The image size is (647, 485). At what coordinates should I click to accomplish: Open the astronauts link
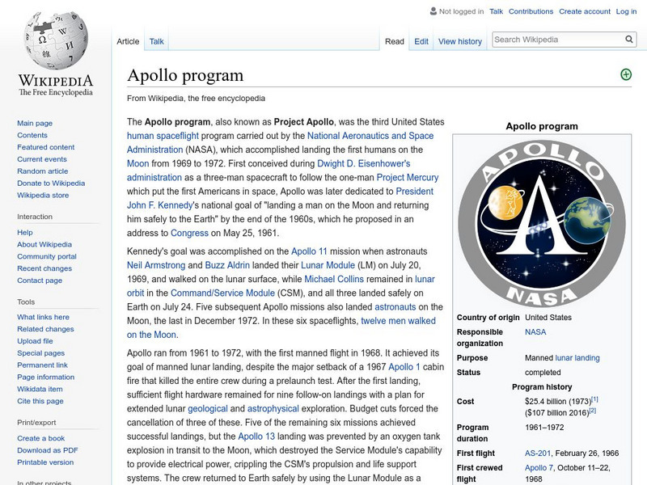click(395, 307)
